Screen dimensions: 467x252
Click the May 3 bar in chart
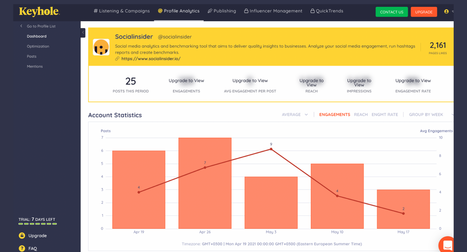click(271, 203)
